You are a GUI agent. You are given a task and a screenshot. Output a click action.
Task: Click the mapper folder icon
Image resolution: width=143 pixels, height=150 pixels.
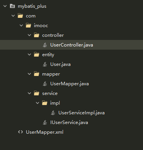click(x=36, y=74)
